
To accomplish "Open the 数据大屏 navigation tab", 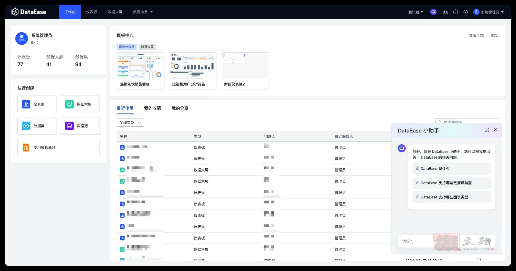I will [x=115, y=12].
